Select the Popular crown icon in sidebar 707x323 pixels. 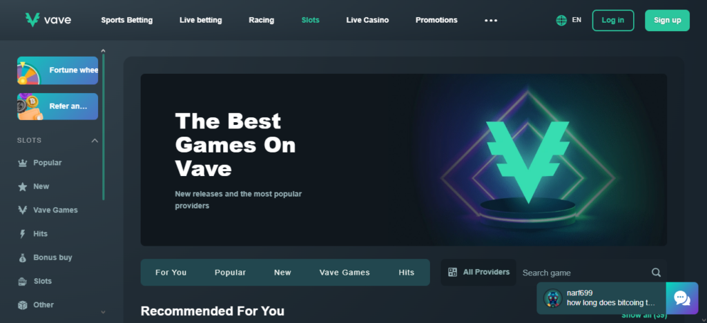tap(23, 163)
